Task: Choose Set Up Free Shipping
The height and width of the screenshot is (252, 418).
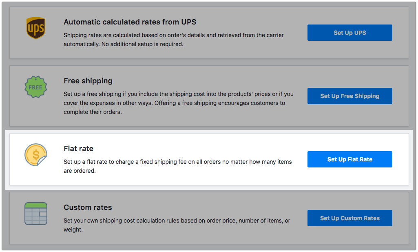Action: tap(349, 96)
